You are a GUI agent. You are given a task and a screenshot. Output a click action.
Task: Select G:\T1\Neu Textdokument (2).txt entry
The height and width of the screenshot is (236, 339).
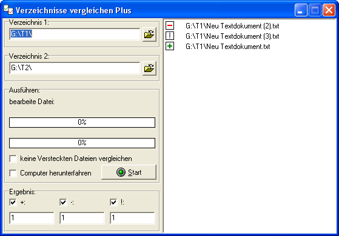(232, 26)
